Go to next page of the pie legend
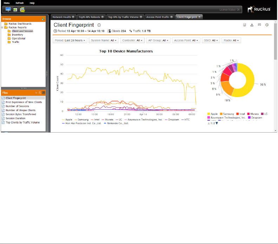 pyautogui.click(x=217, y=123)
